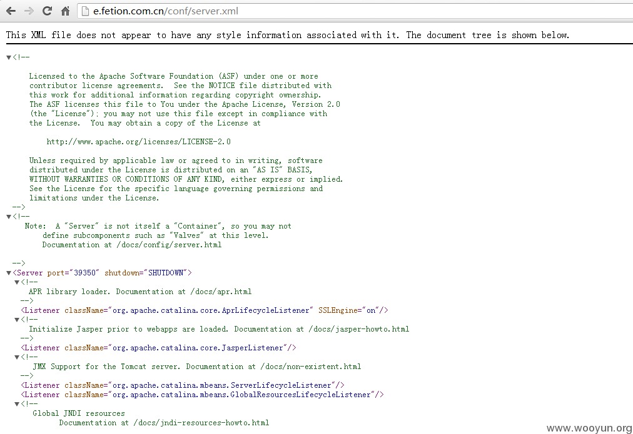Click the GlobalResourcesLifecycleListener line
This screenshot has height=434, width=633.
[x=202, y=395]
